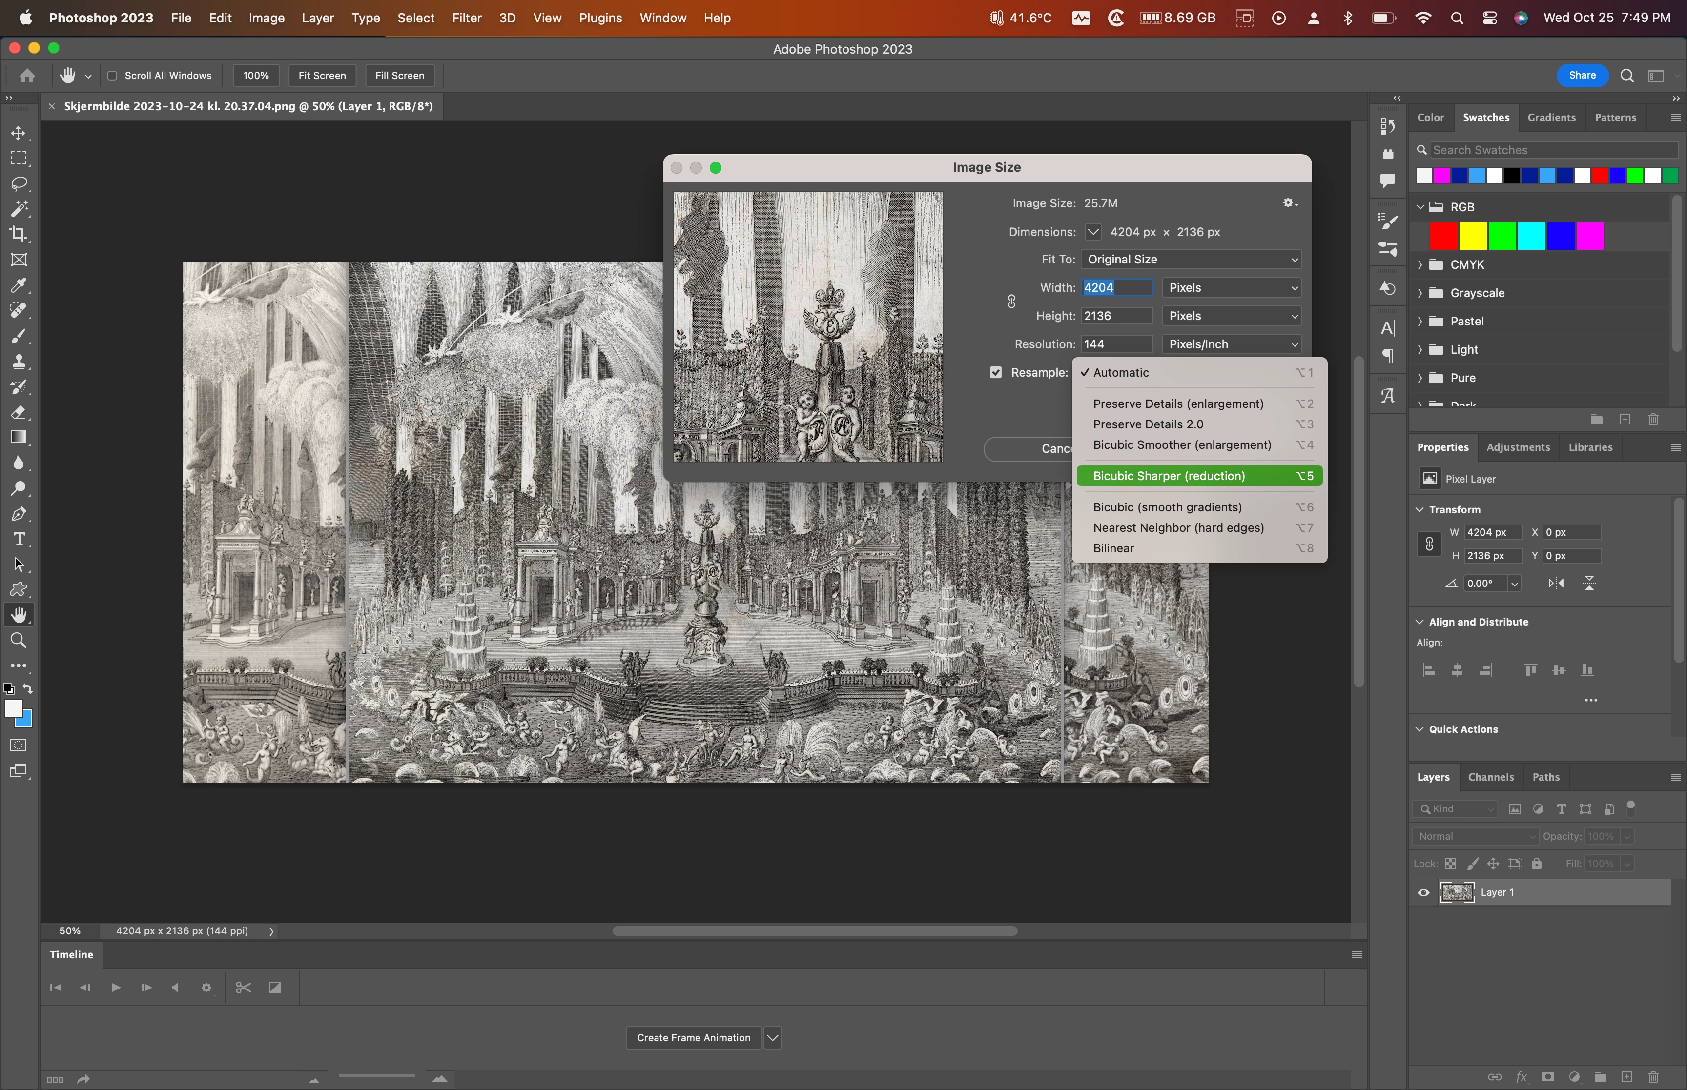Expand the CMYK swatch folder
Screen dimensions: 1687x1090
tap(1420, 265)
